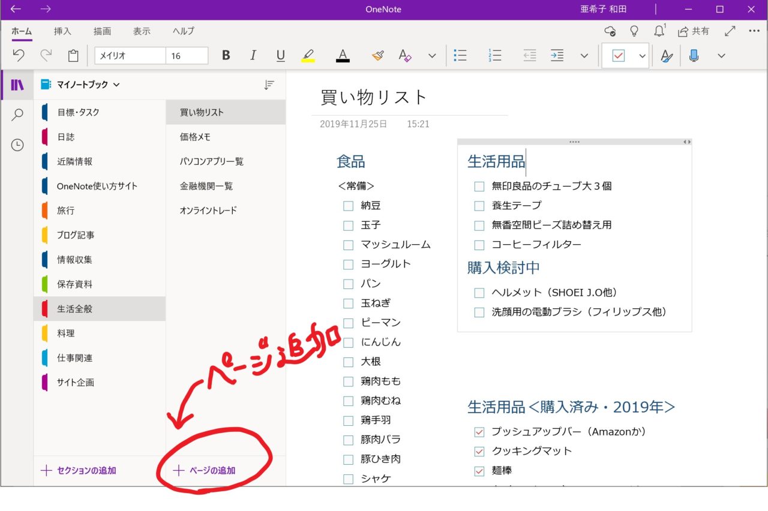
Task: Open the search magnifier in sidebar
Action: tap(17, 115)
